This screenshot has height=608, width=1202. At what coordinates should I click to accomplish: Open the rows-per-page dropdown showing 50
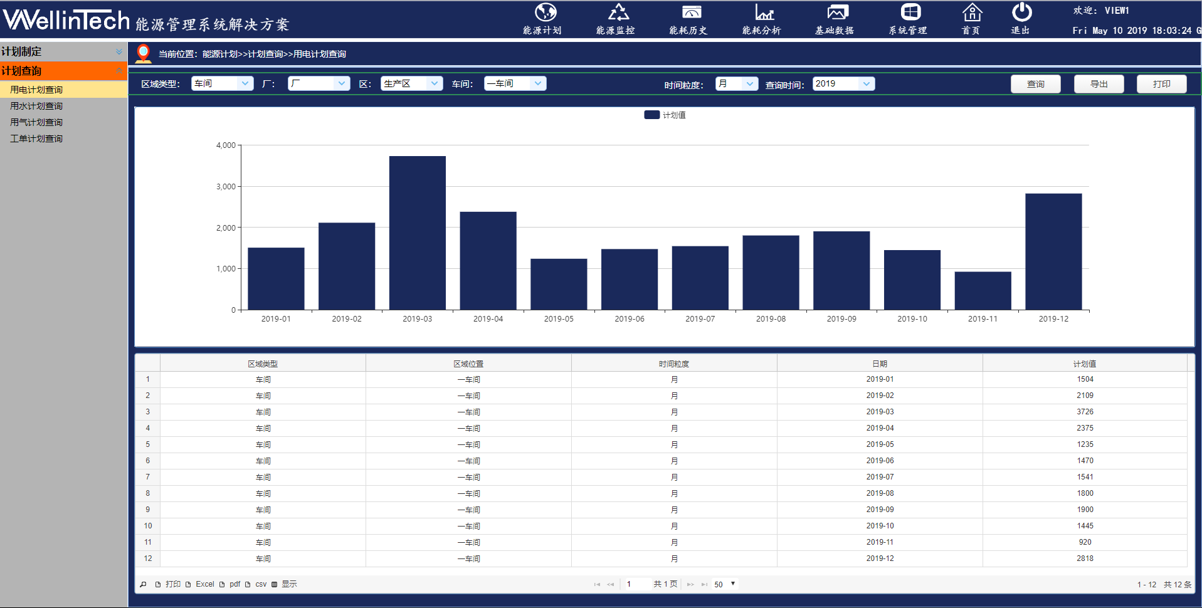point(725,584)
